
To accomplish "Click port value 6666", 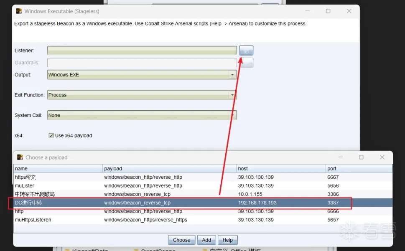I will coord(333,211).
